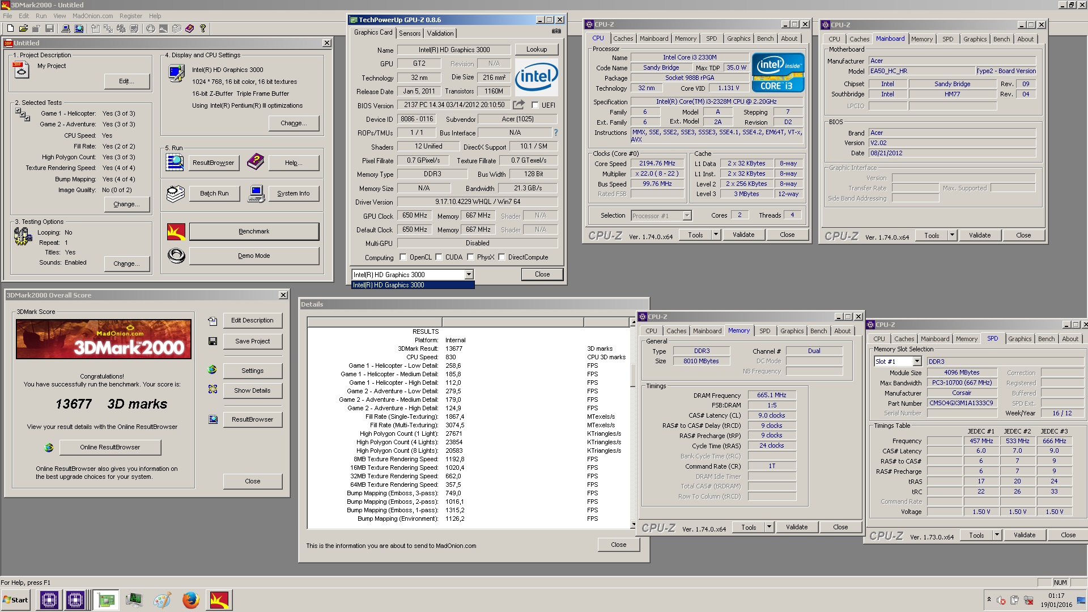Click the New project icon in 3DMark toolbar
The width and height of the screenshot is (1088, 612).
click(x=10, y=28)
